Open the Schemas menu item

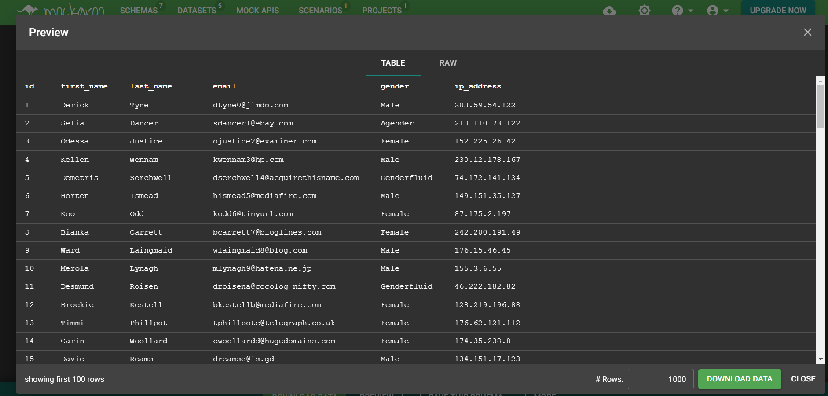pyautogui.click(x=139, y=10)
